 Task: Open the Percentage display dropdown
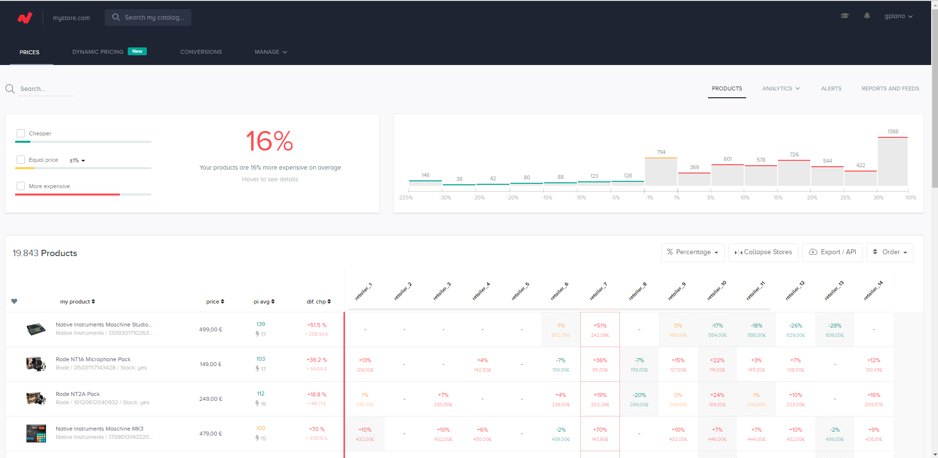click(692, 252)
